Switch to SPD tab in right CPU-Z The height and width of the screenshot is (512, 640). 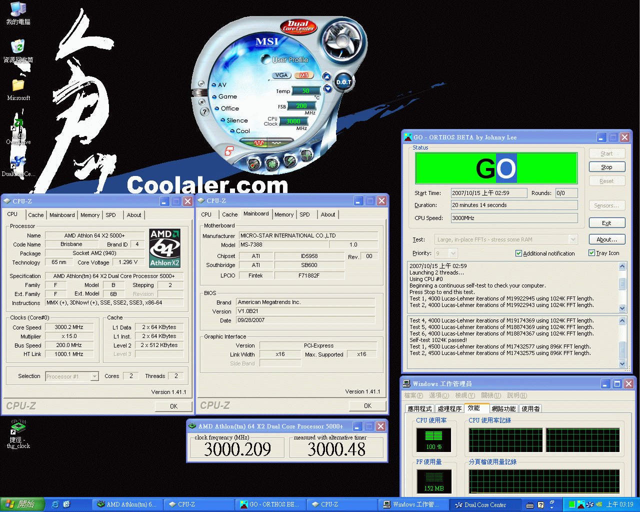pyautogui.click(x=304, y=214)
